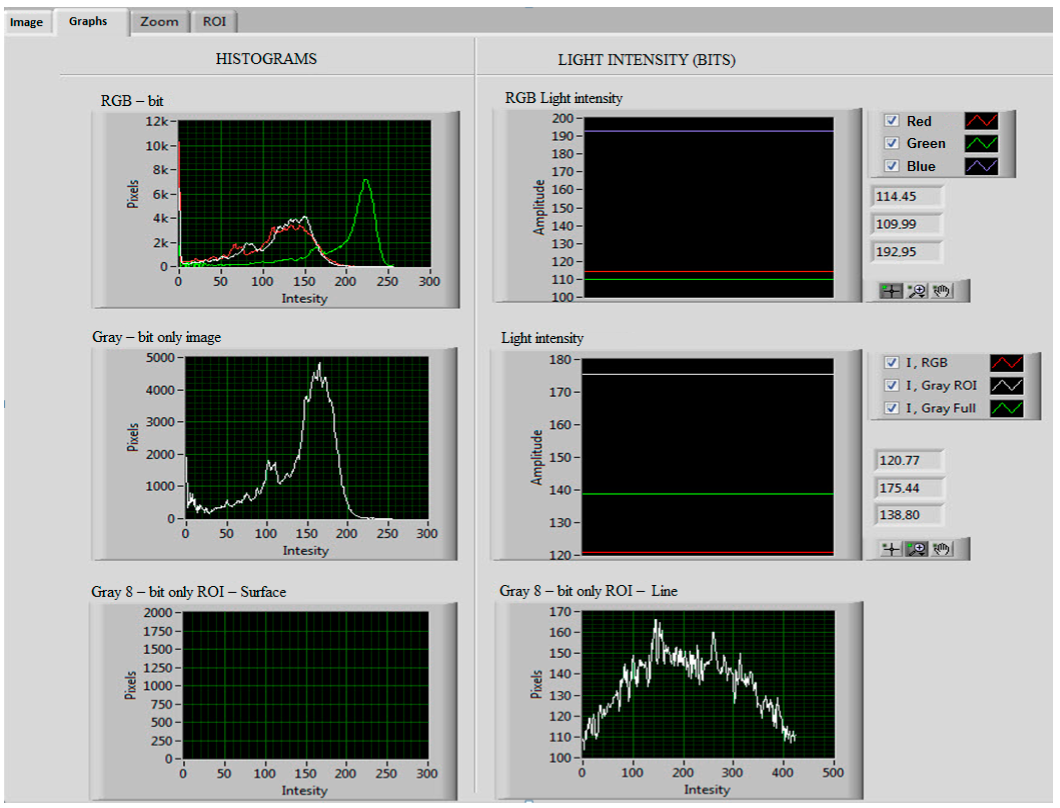The height and width of the screenshot is (808, 1060).
Task: Click the Blue plot color swatch
Action: [x=981, y=166]
